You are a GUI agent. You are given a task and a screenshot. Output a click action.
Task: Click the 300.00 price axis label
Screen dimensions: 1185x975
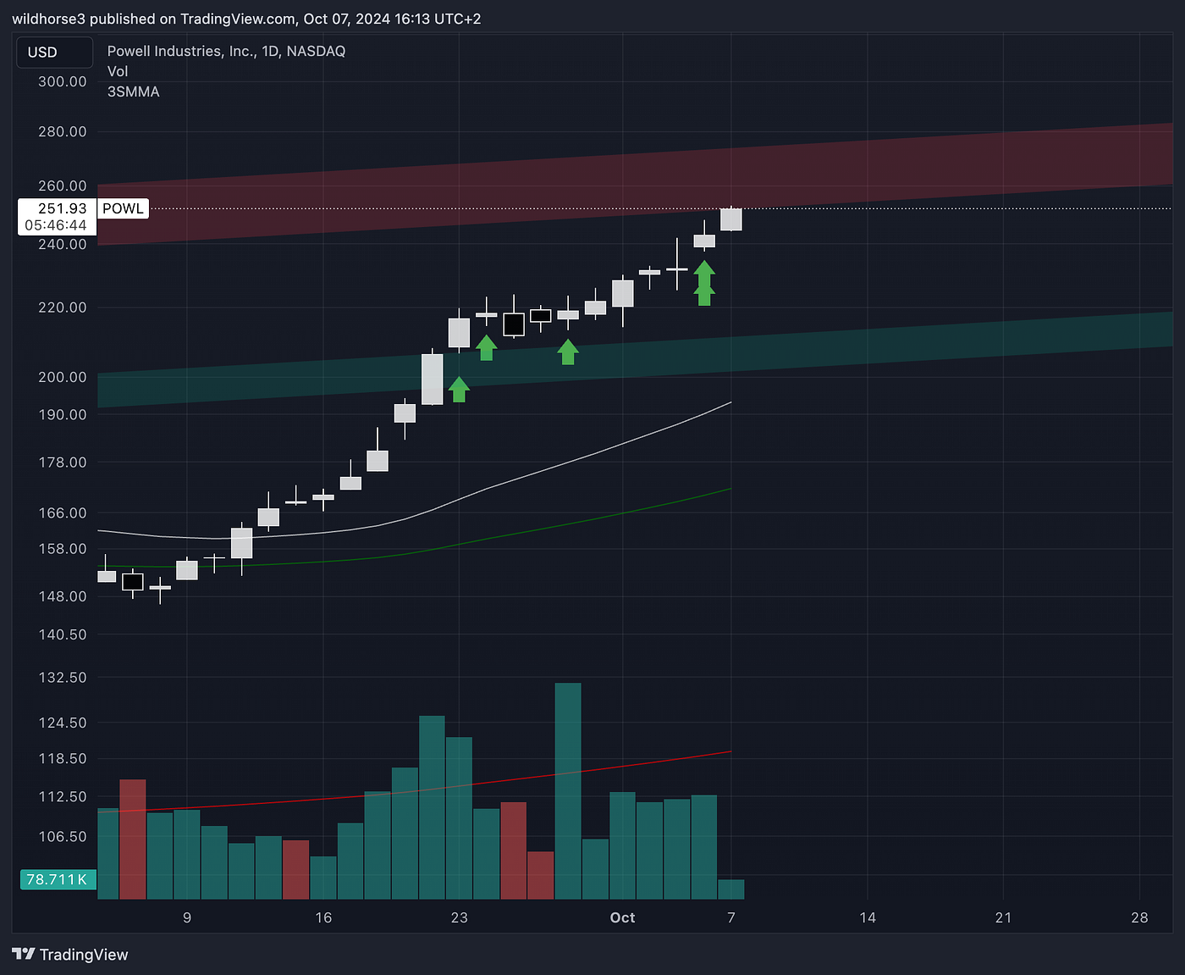tap(63, 81)
